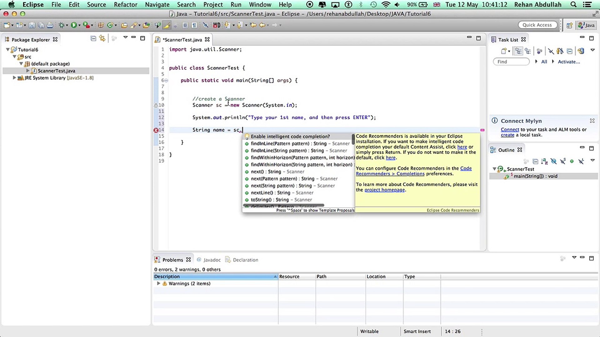Toggle Link with Editor in Package Explorer
The height and width of the screenshot is (337, 600).
point(102,38)
